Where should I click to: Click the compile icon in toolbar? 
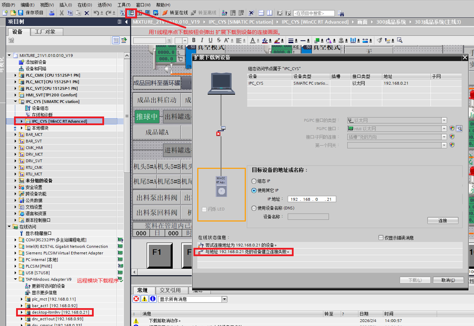pos(122,13)
